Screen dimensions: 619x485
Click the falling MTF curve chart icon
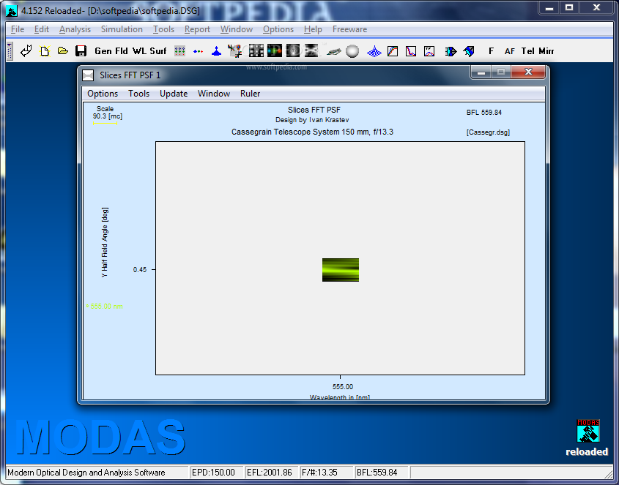[x=411, y=51]
